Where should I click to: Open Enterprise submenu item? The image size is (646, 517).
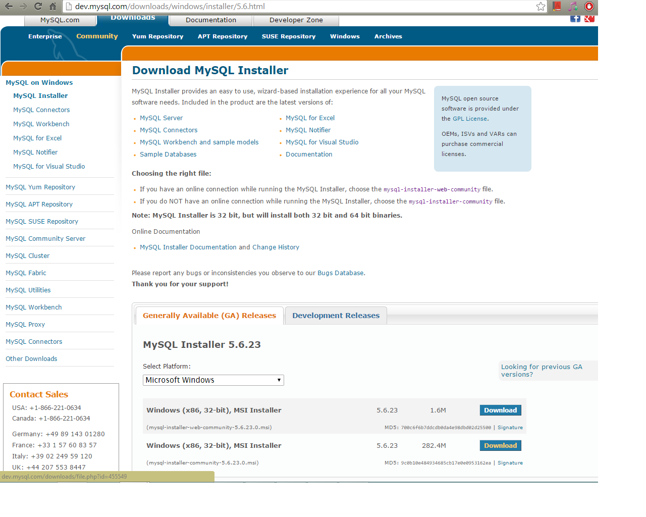tap(45, 36)
